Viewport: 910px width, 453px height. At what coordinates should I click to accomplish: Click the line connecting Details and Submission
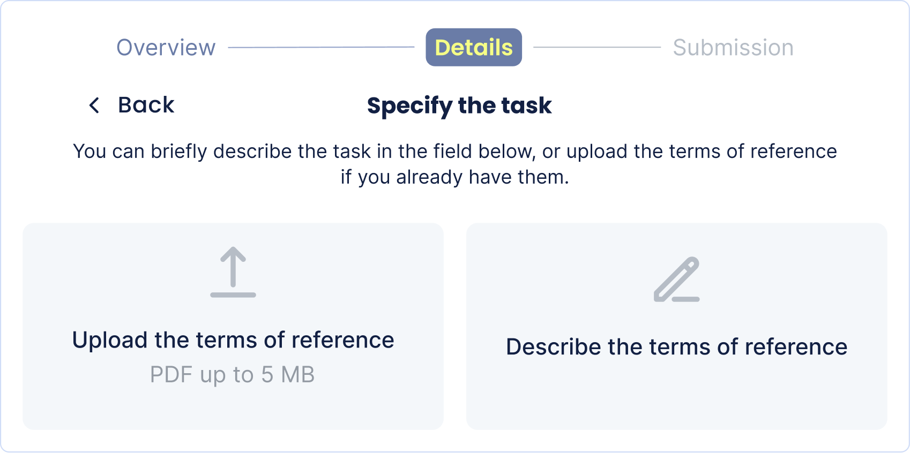click(x=597, y=47)
